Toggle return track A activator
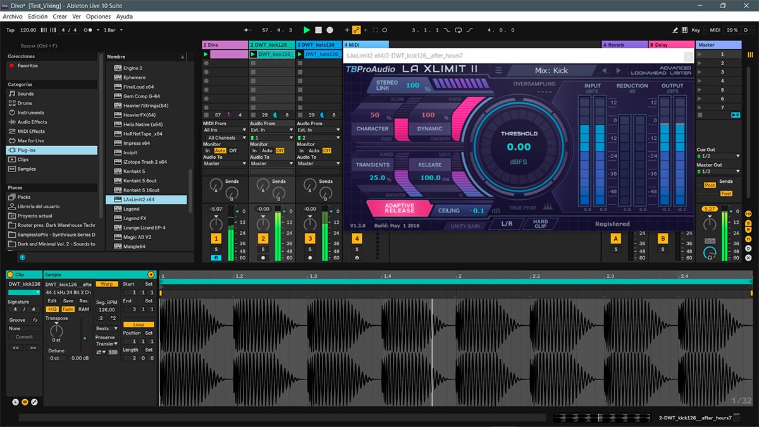 pyautogui.click(x=615, y=238)
